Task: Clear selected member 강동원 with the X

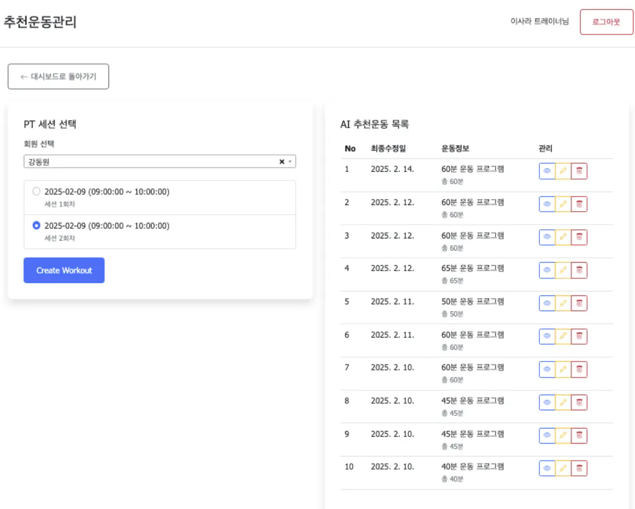Action: coord(282,162)
